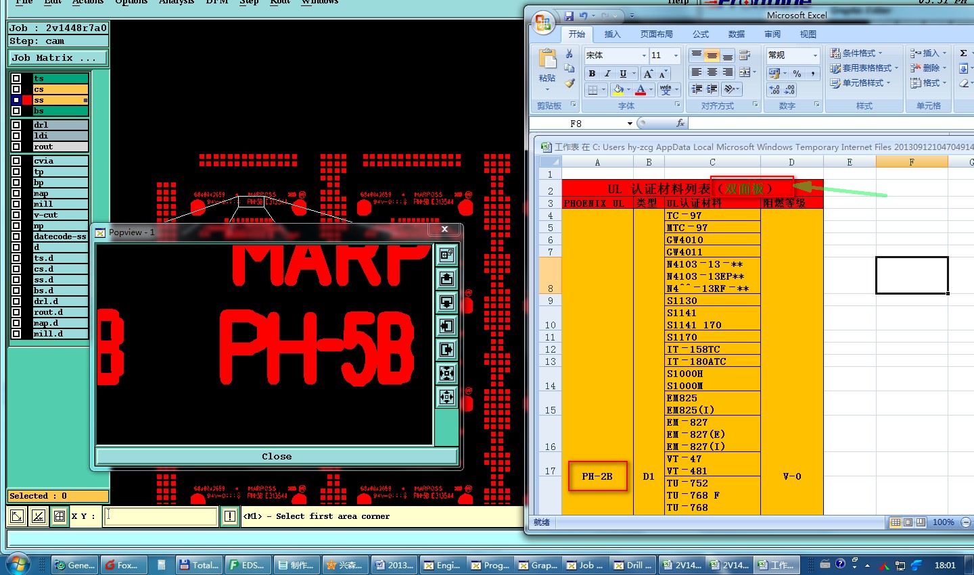Open the font name dropdown 宋体

[644, 55]
